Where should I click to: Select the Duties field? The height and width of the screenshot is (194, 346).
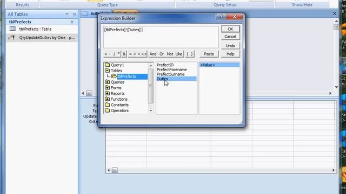176,79
